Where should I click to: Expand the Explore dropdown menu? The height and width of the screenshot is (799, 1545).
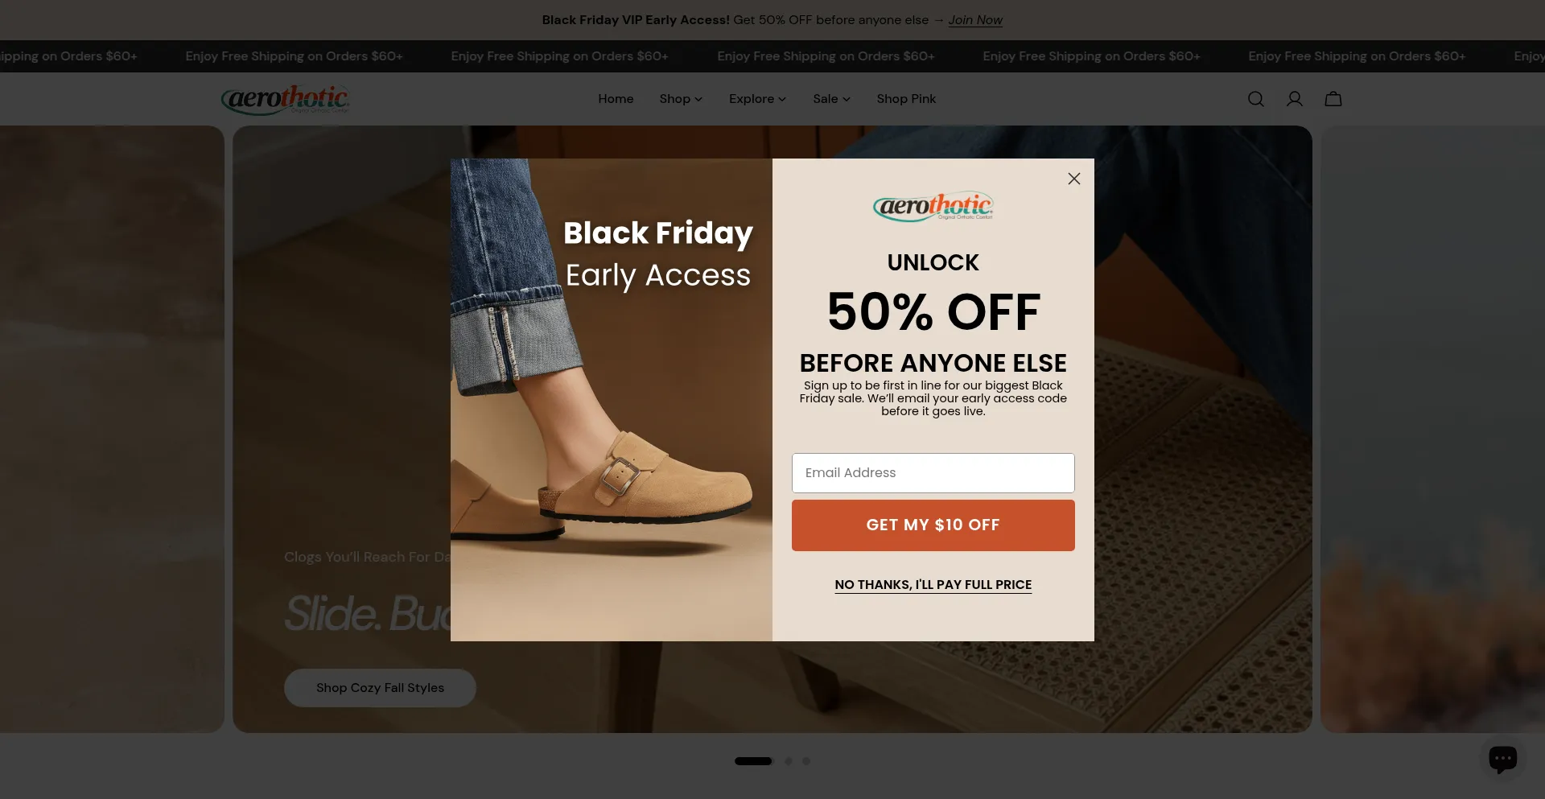(757, 99)
